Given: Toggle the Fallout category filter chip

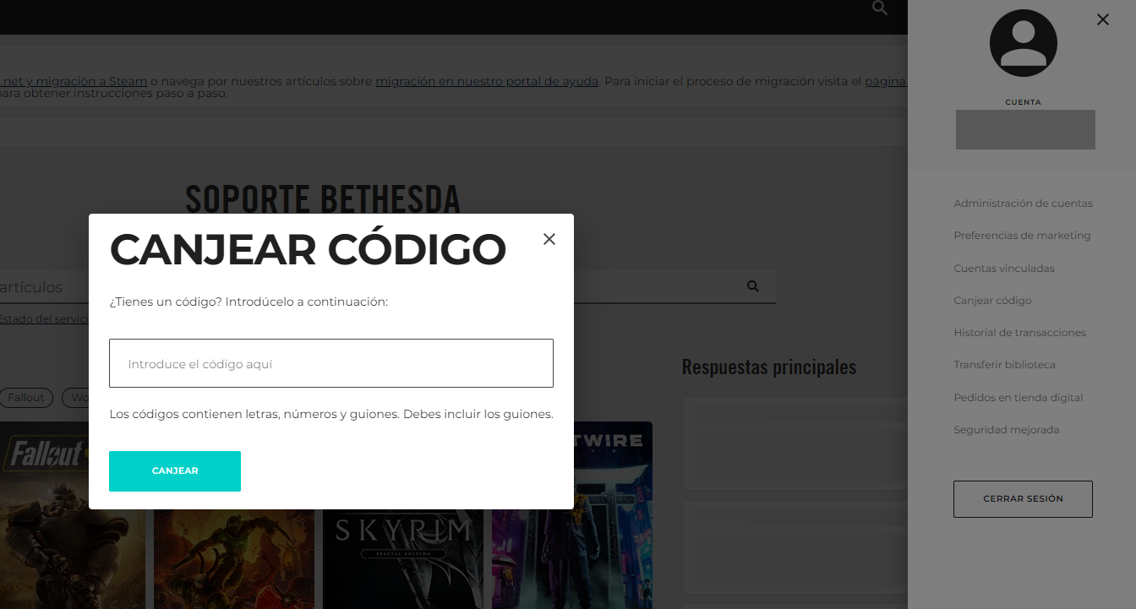Looking at the screenshot, I should click(x=26, y=397).
